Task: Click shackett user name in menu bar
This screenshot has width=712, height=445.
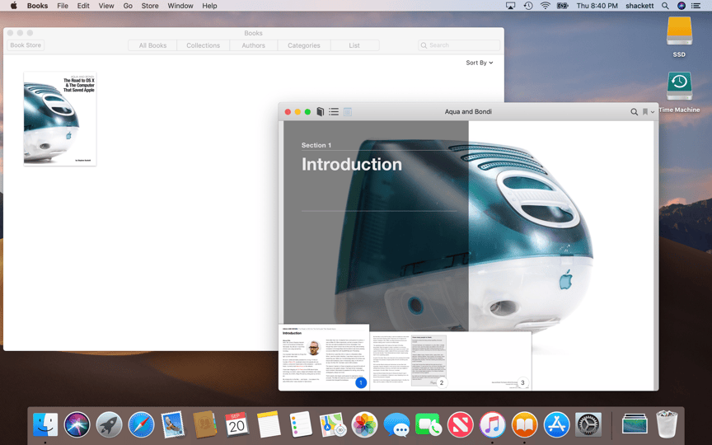Action: tap(639, 6)
